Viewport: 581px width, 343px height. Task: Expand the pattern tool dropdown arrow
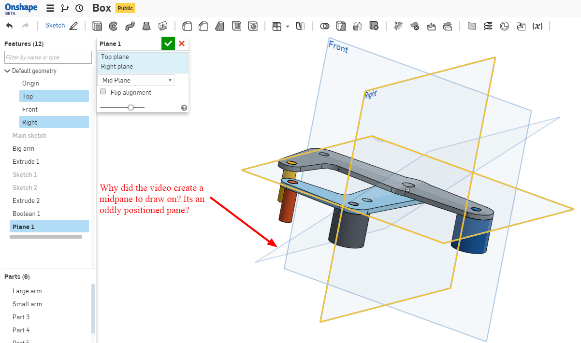(288, 27)
